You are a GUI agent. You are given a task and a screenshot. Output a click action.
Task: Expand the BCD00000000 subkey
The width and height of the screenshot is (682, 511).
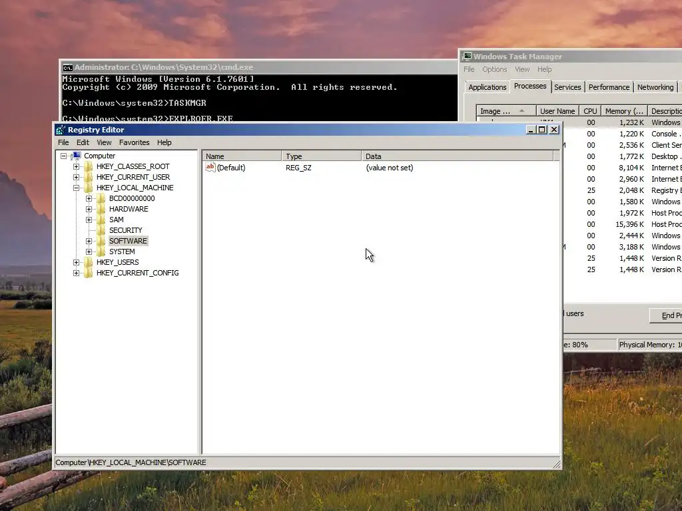pyautogui.click(x=89, y=198)
